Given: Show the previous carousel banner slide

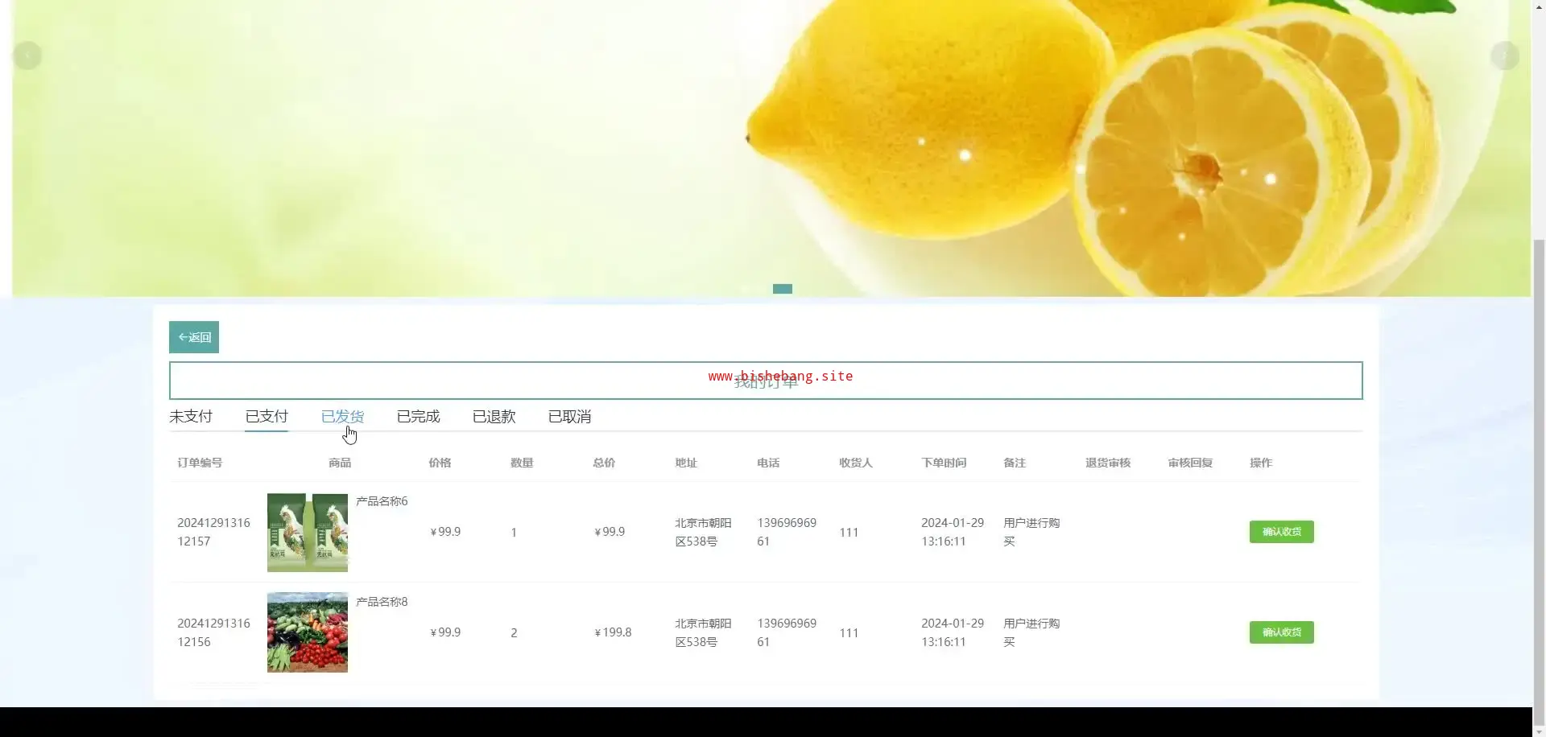Looking at the screenshot, I should pyautogui.click(x=27, y=56).
